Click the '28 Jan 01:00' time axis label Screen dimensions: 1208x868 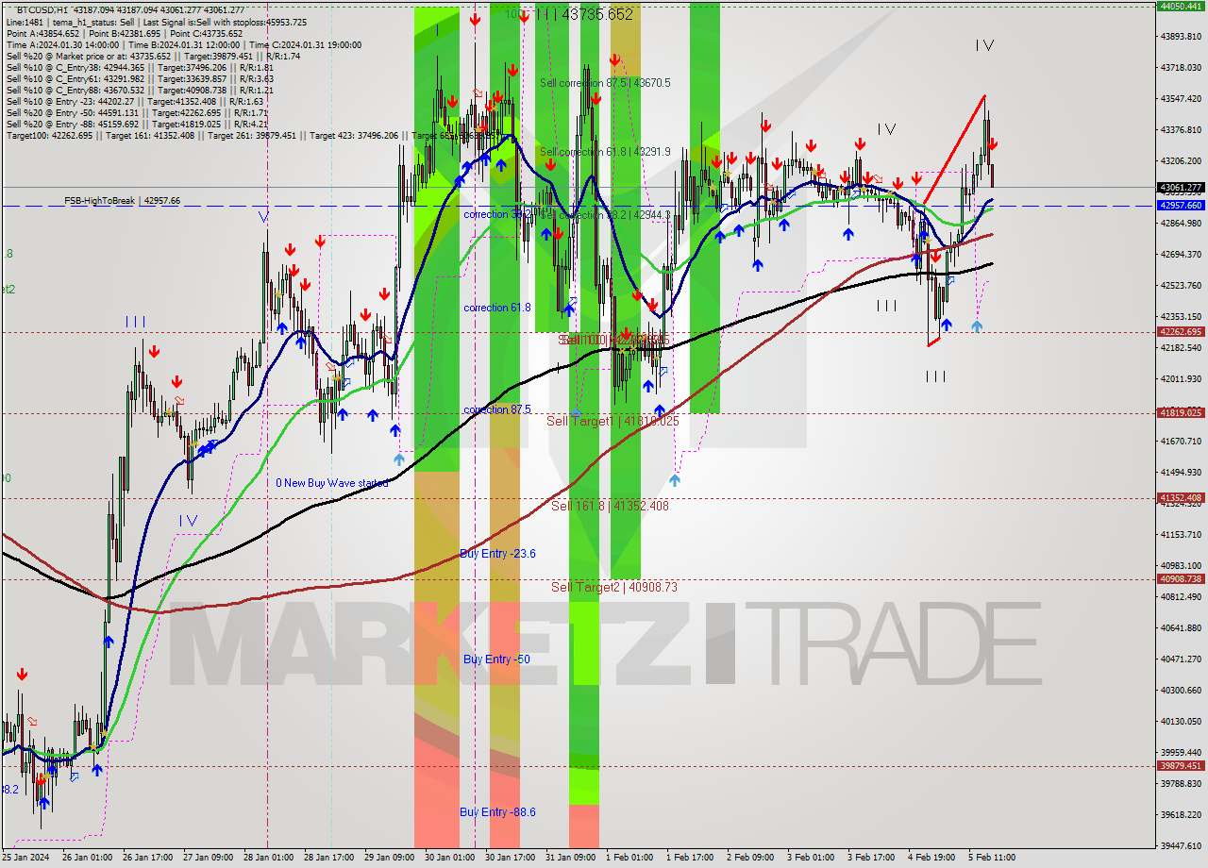[267, 858]
